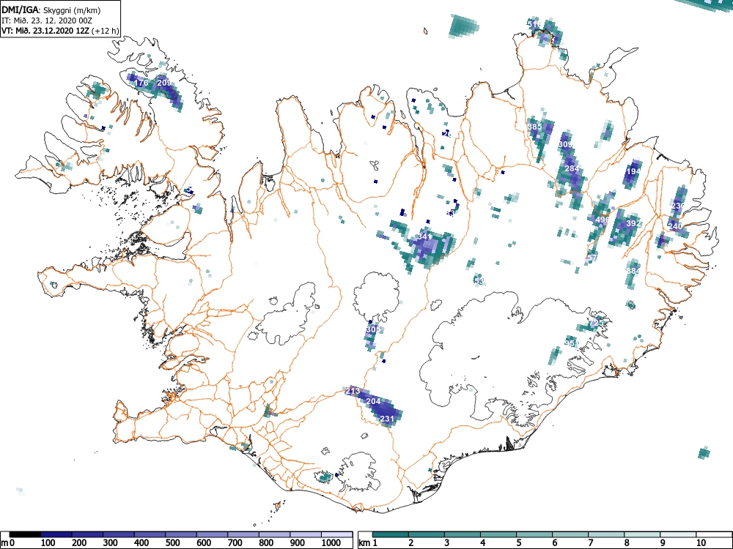Click the '100' legend label
Image resolution: width=733 pixels, height=549 pixels.
click(48, 543)
